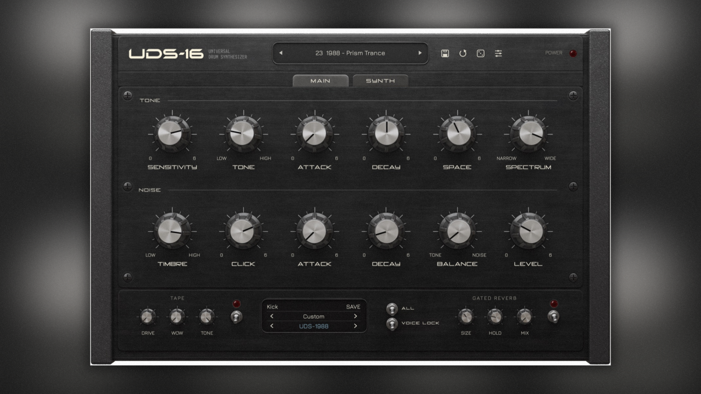Click the Gated Reverb SIZE knob
The width and height of the screenshot is (701, 394).
click(x=466, y=316)
